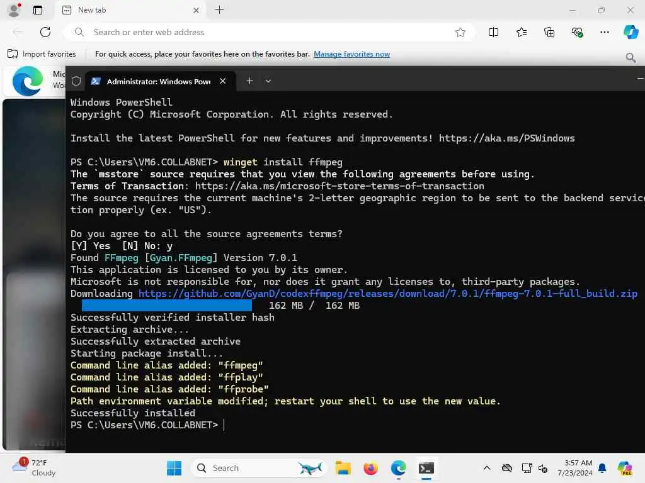Open the Windows Start button

point(174,468)
